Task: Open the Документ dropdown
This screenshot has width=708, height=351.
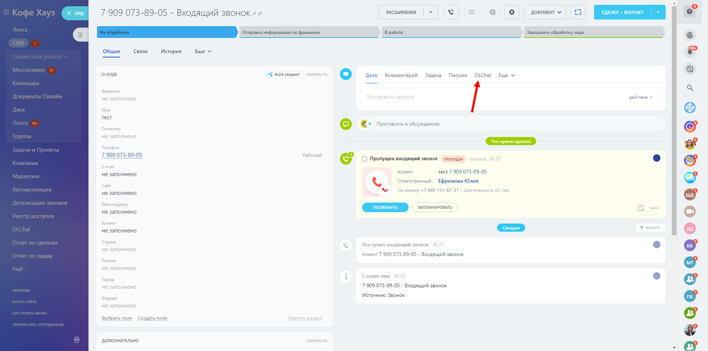Action: pos(545,12)
